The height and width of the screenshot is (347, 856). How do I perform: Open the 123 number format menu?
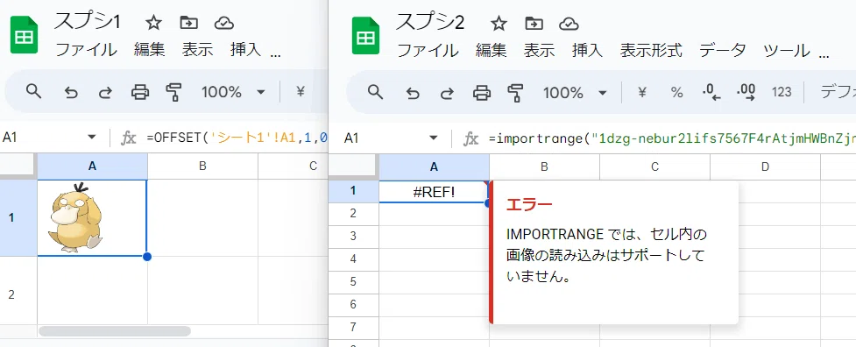[x=782, y=92]
